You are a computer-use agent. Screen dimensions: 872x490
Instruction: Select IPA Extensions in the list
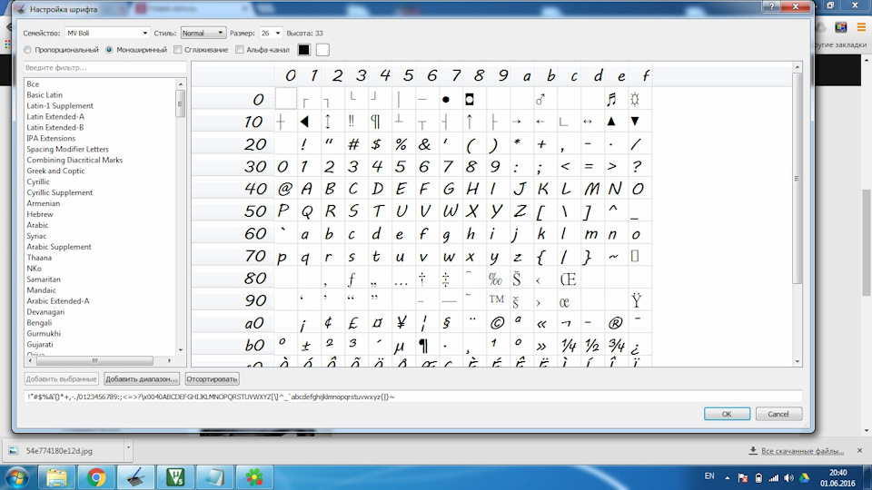(51, 138)
